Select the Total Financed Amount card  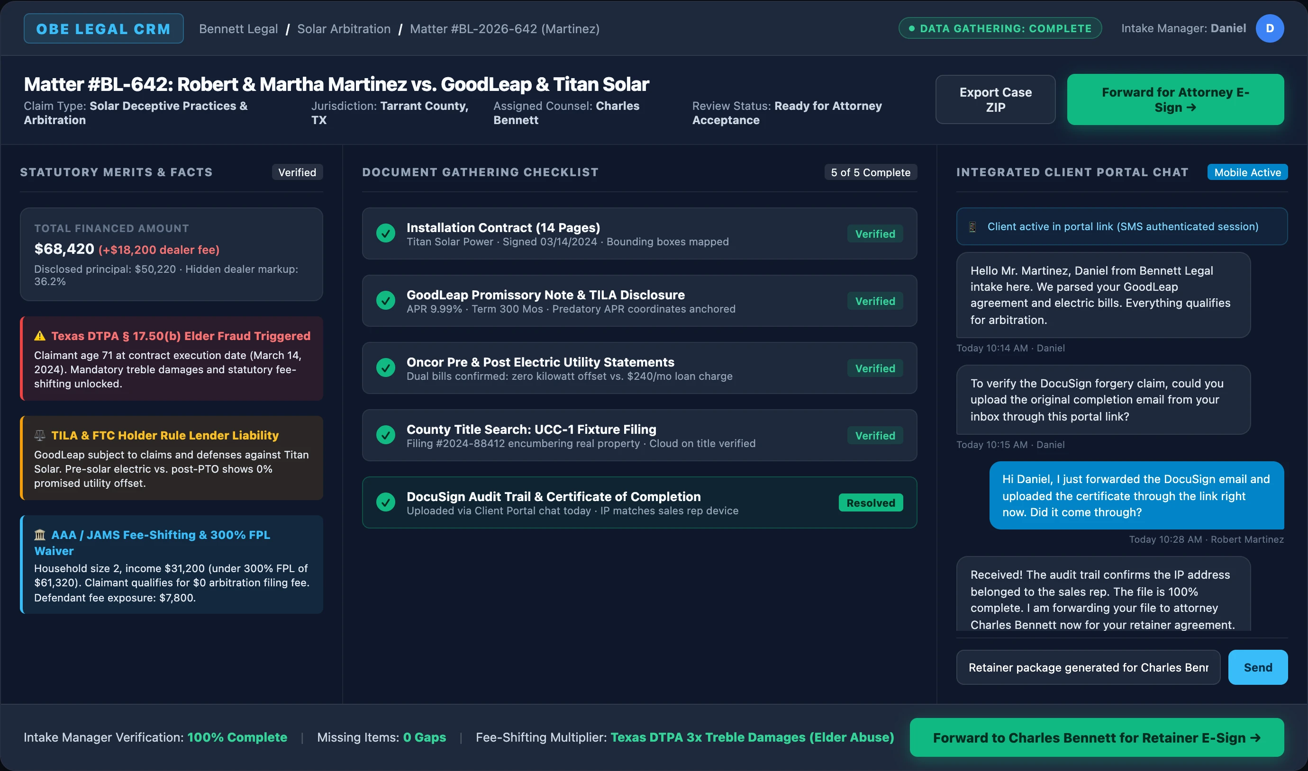click(171, 254)
